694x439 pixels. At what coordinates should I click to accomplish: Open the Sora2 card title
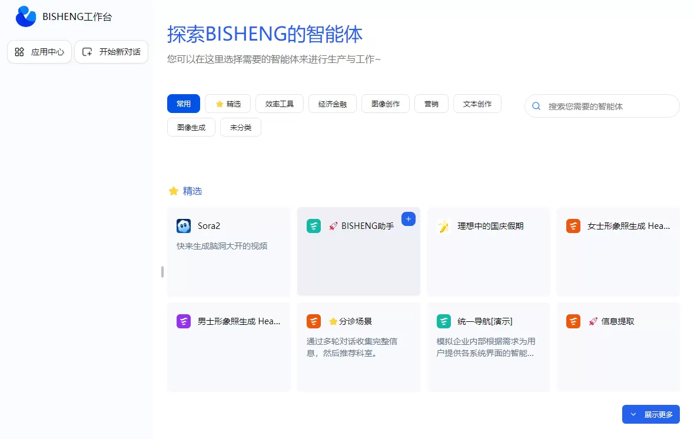(x=209, y=226)
